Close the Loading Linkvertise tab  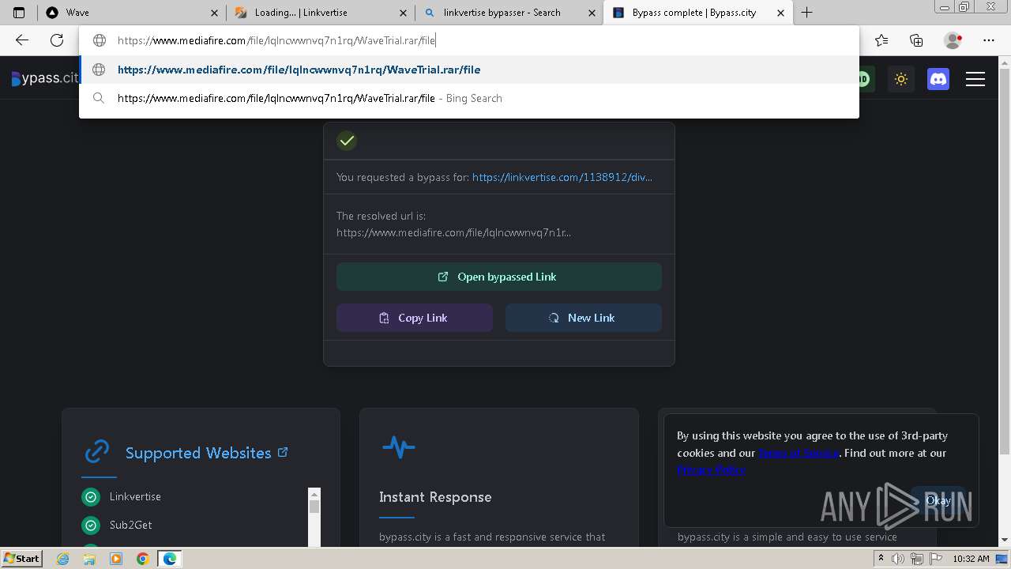click(x=404, y=13)
